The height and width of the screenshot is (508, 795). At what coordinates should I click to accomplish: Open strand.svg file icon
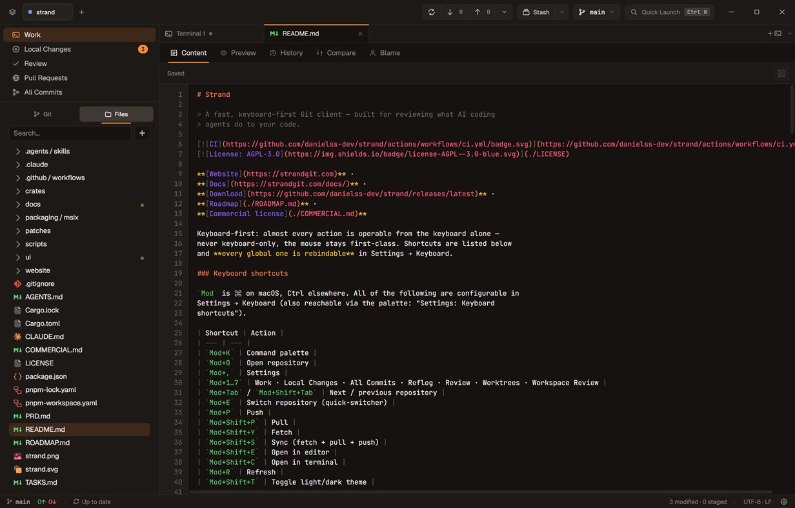click(x=17, y=469)
